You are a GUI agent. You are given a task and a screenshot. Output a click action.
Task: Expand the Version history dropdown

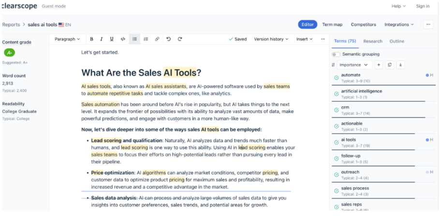pos(271,39)
